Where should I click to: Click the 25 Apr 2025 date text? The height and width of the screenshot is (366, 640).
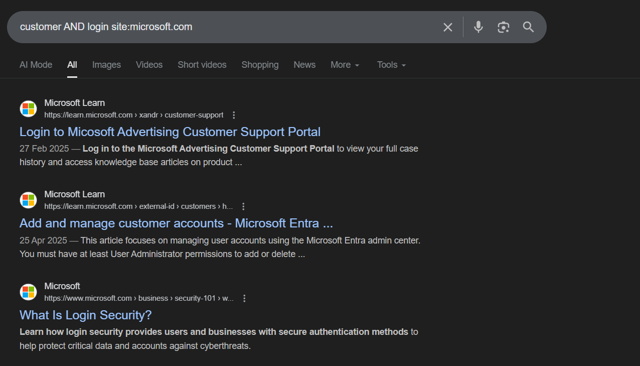44,240
